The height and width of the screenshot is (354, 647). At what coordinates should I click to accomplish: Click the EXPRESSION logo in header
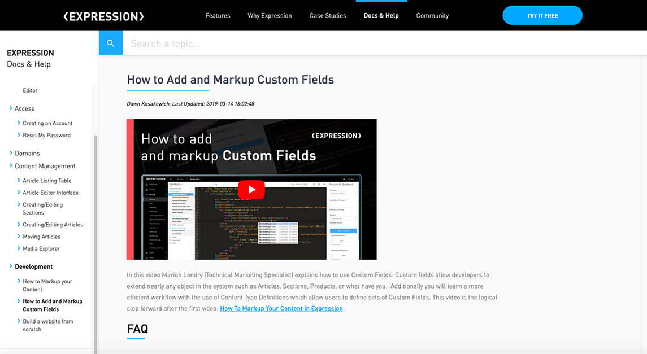click(x=103, y=16)
